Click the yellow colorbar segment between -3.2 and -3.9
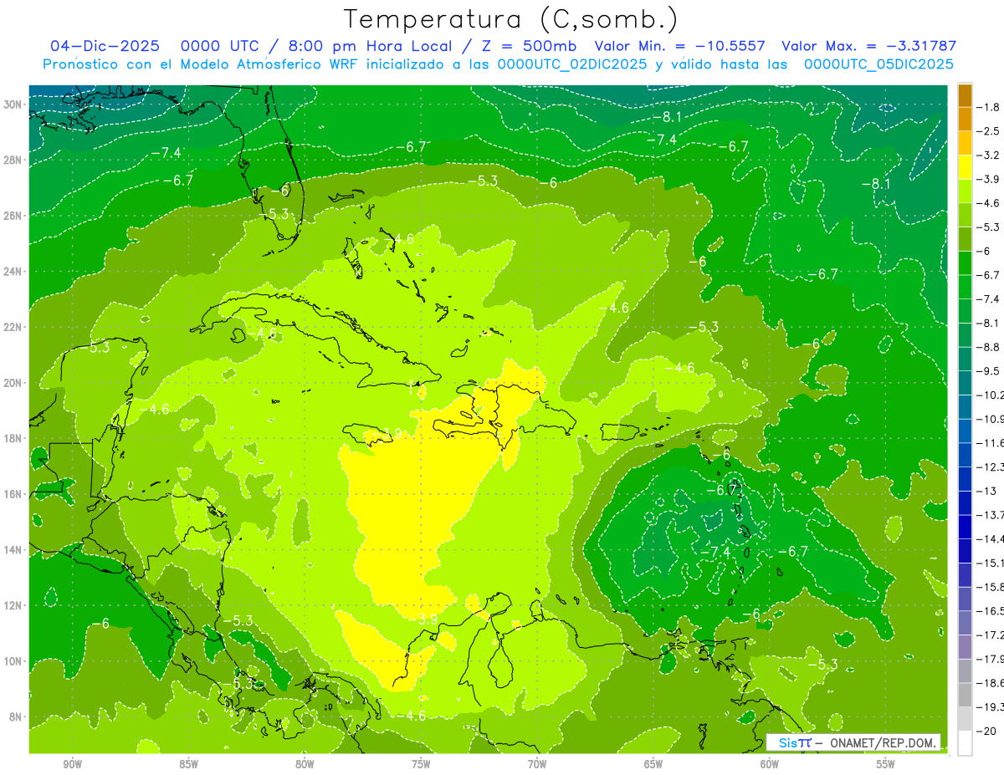The image size is (1004, 775). [x=965, y=167]
